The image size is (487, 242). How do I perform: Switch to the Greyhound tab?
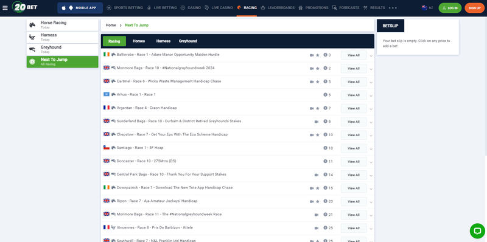coord(188,41)
